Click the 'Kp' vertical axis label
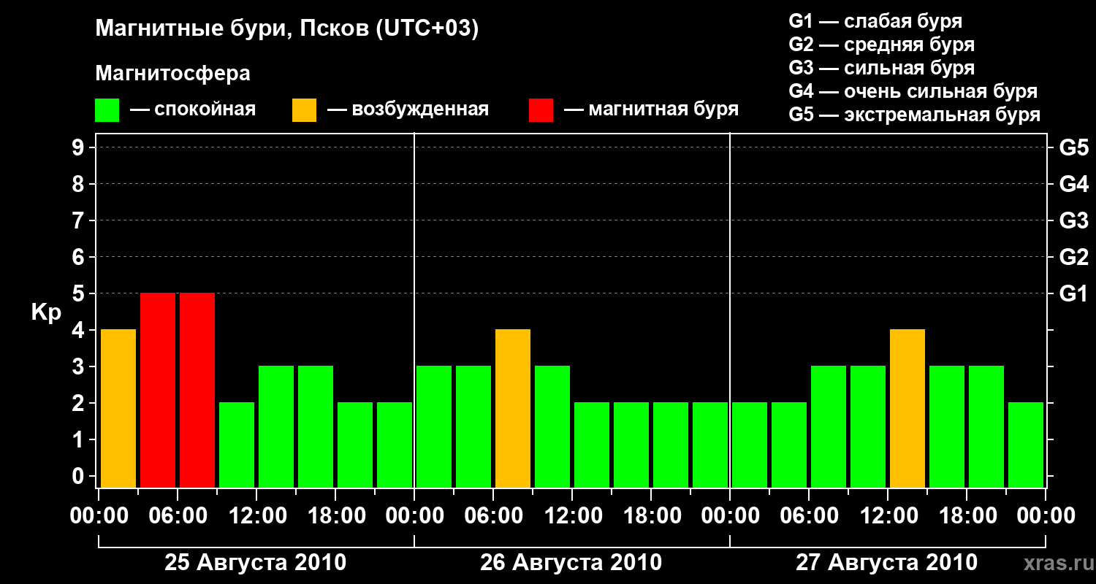The image size is (1096, 584). pyautogui.click(x=46, y=313)
